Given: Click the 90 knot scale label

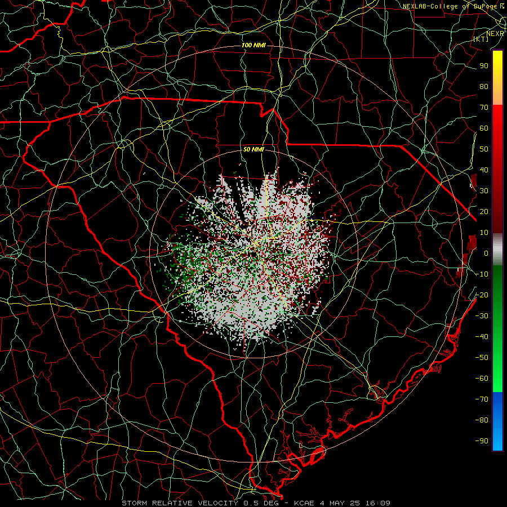Looking at the screenshot, I should [x=484, y=66].
